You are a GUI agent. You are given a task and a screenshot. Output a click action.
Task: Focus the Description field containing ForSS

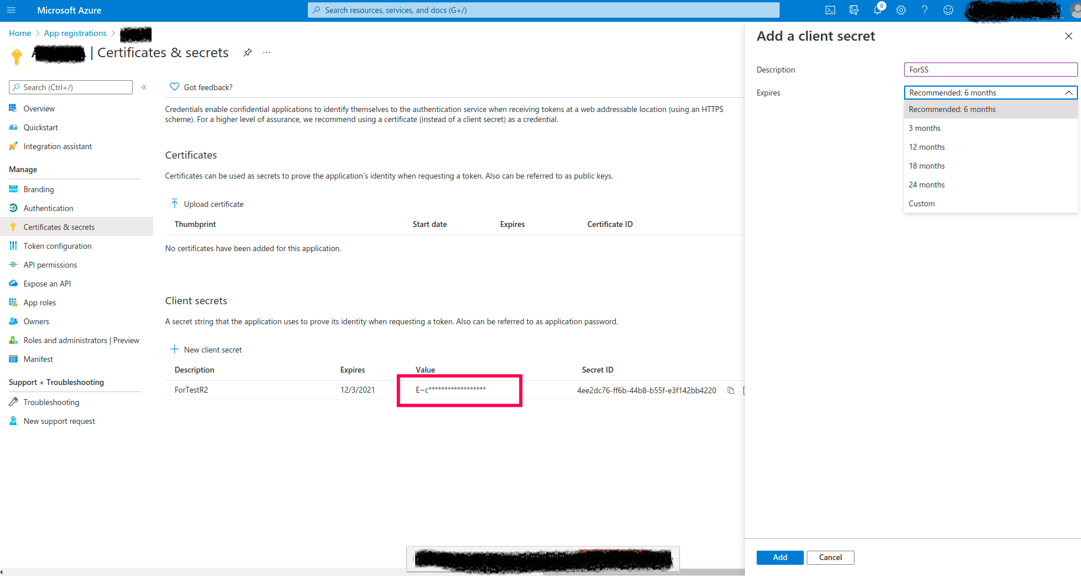[x=991, y=70]
